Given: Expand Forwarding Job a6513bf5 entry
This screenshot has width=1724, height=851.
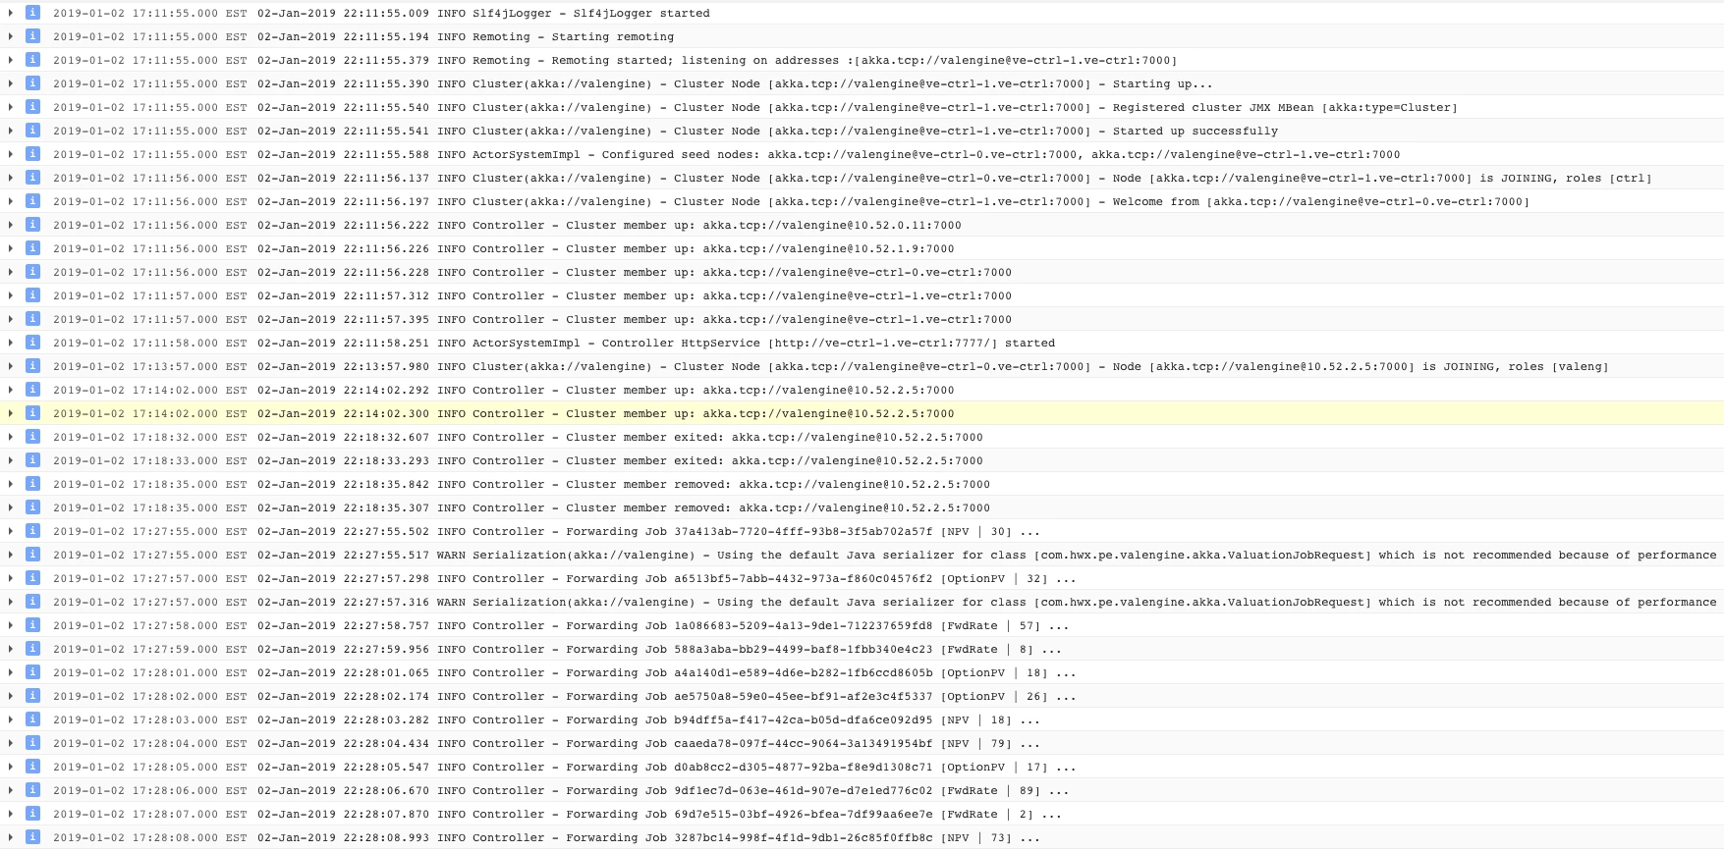Looking at the screenshot, I should click(x=11, y=578).
